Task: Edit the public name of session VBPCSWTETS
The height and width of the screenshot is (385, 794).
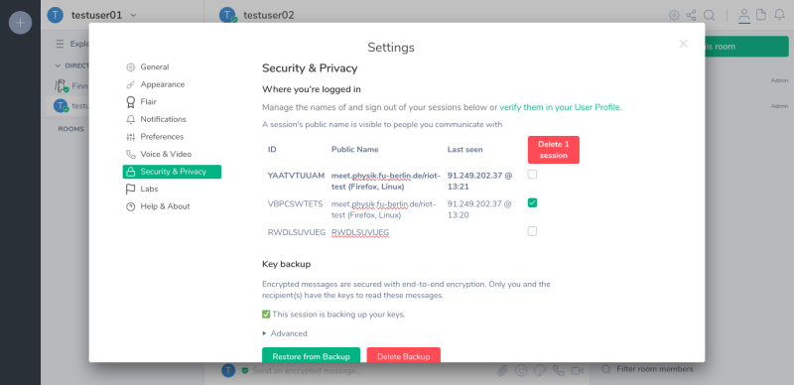Action: tap(384, 209)
